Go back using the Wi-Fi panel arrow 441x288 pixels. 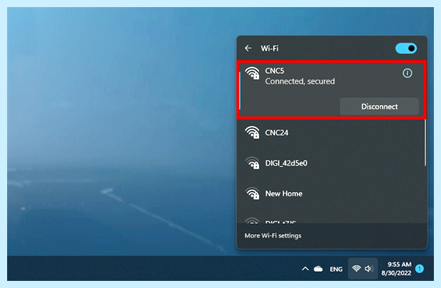pyautogui.click(x=248, y=48)
